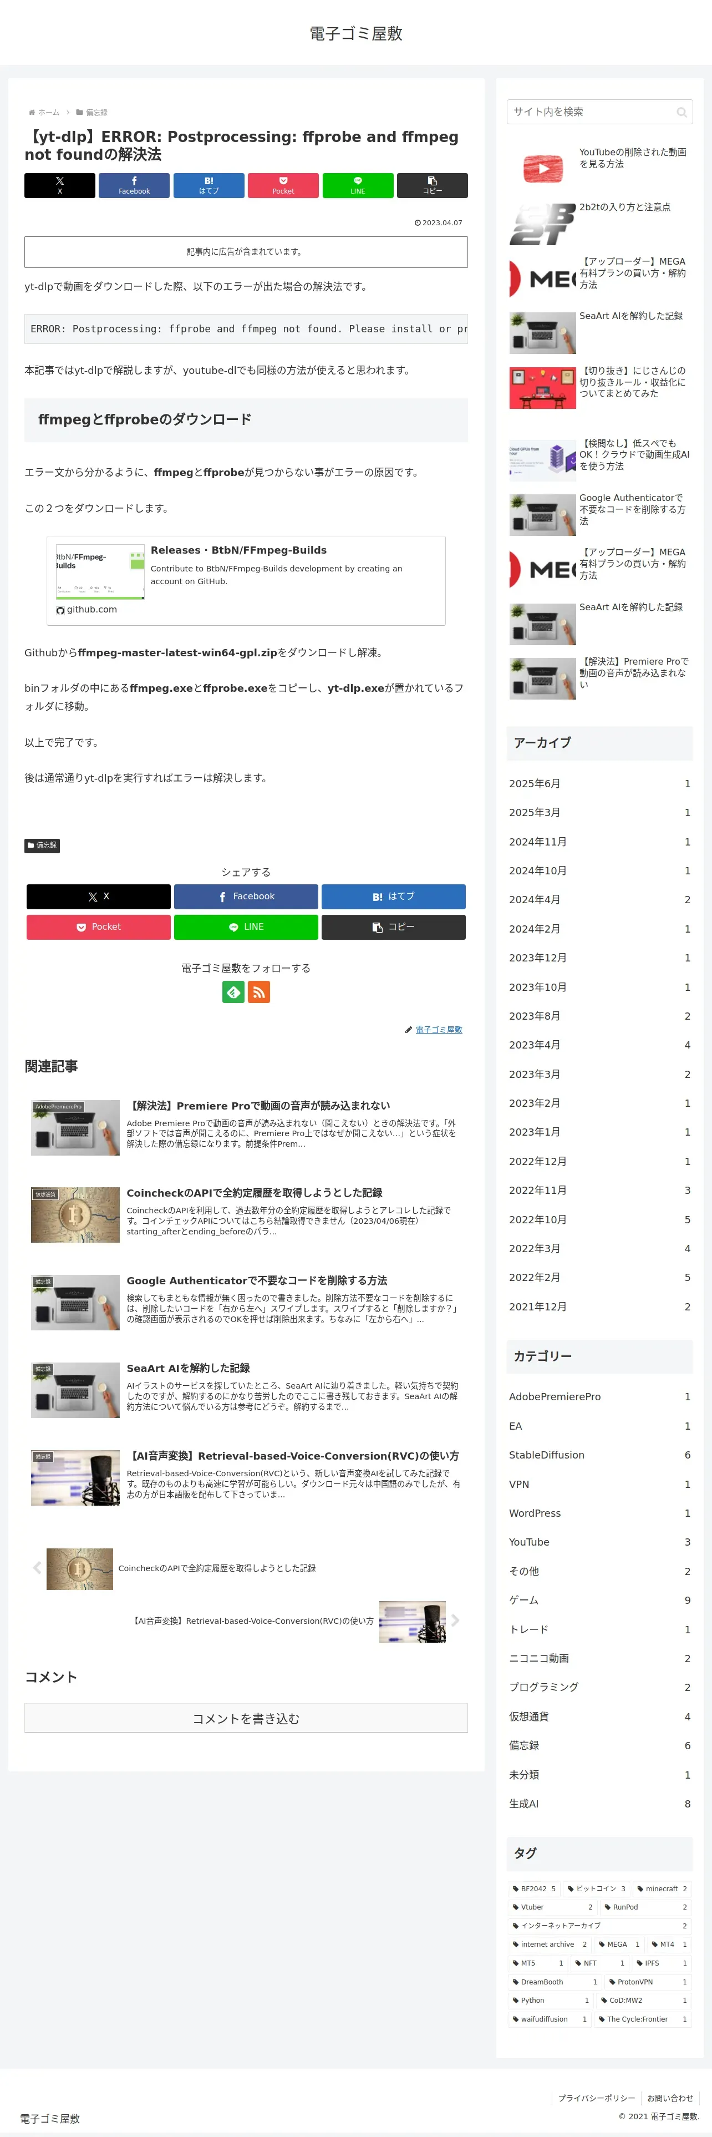The height and width of the screenshot is (2137, 712).
Task: Open footer プライバシーポリシー link
Action: coord(596,2098)
